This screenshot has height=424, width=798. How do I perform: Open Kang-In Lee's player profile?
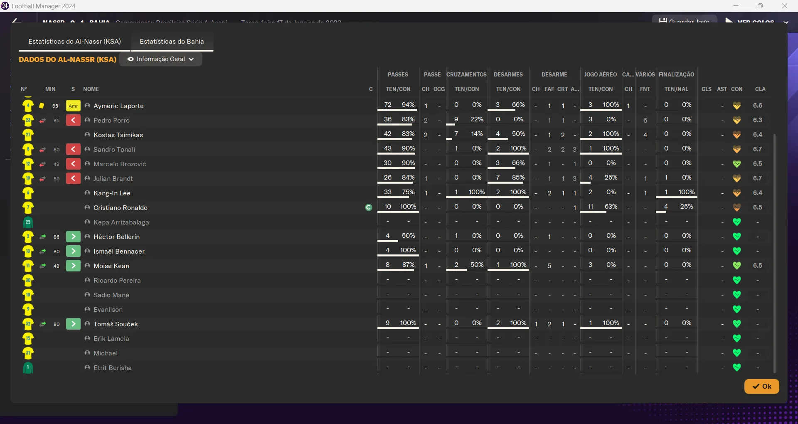112,193
